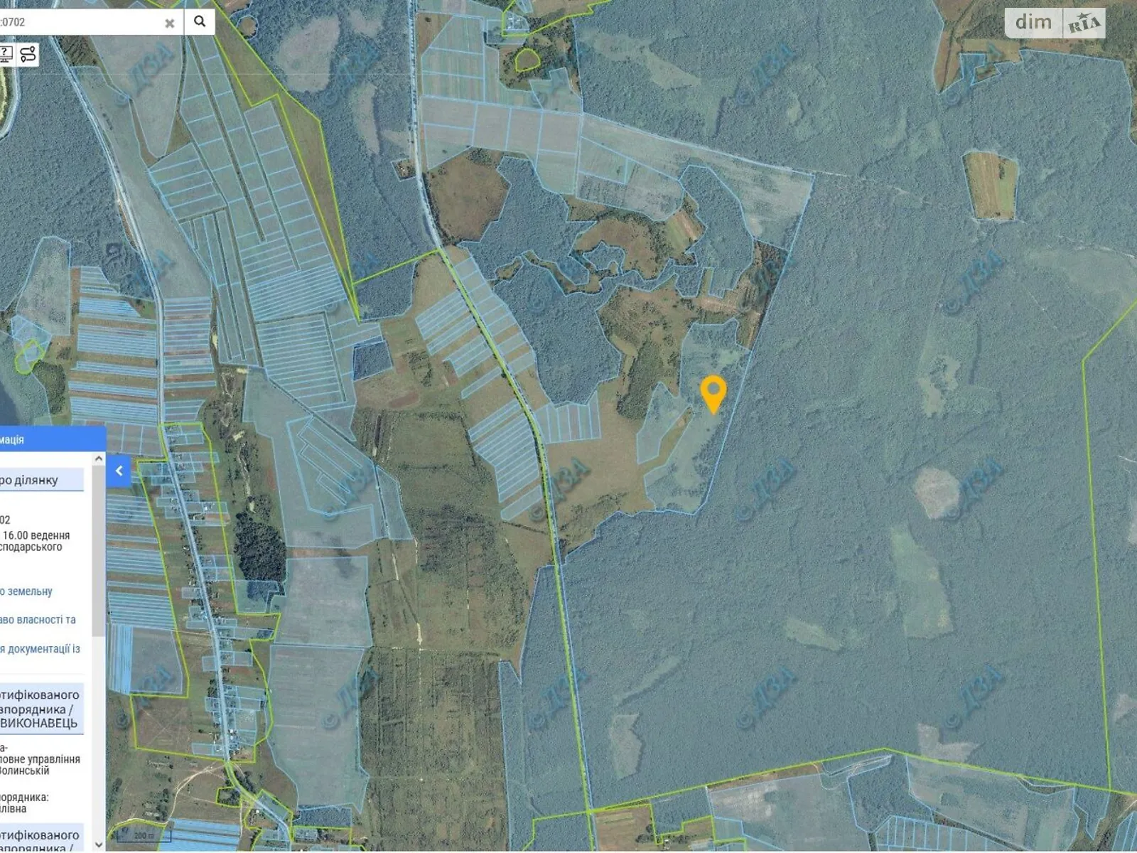
Task: Clear the search field with X
Action: point(169,23)
